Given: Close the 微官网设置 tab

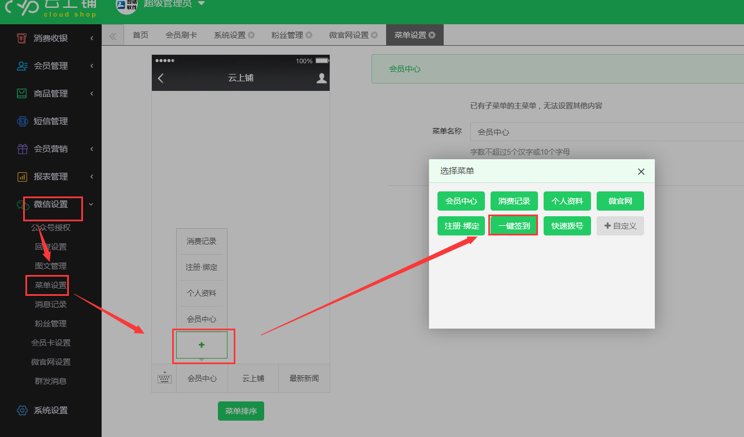Looking at the screenshot, I should click(x=374, y=35).
